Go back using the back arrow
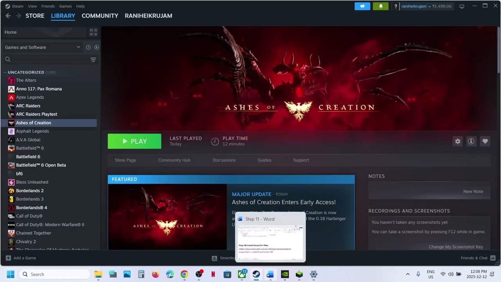The image size is (501, 282). click(8, 16)
